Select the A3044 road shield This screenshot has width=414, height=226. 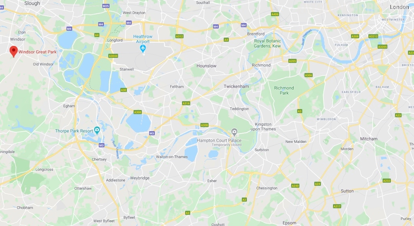(x=113, y=56)
